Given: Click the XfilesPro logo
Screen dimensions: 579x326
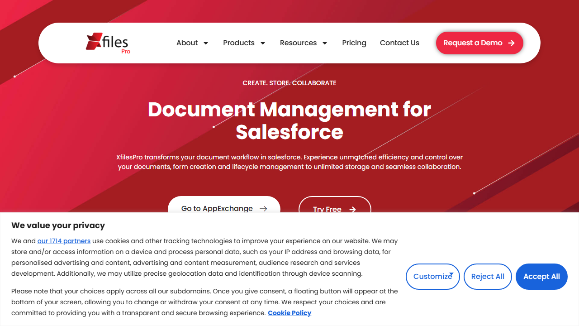Looking at the screenshot, I should pyautogui.click(x=108, y=43).
